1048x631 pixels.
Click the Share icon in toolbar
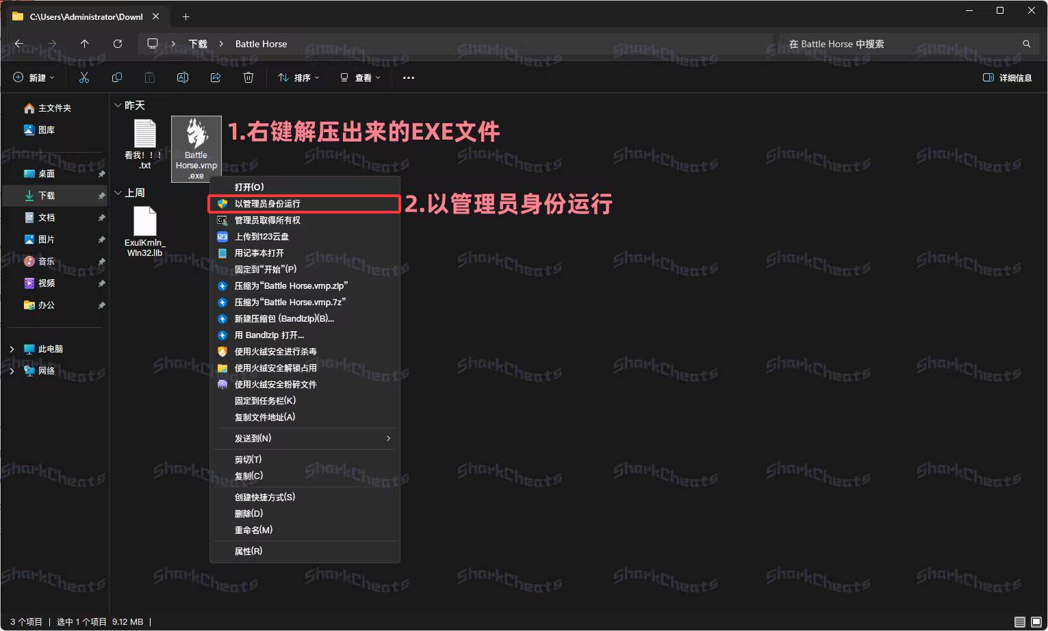point(216,78)
